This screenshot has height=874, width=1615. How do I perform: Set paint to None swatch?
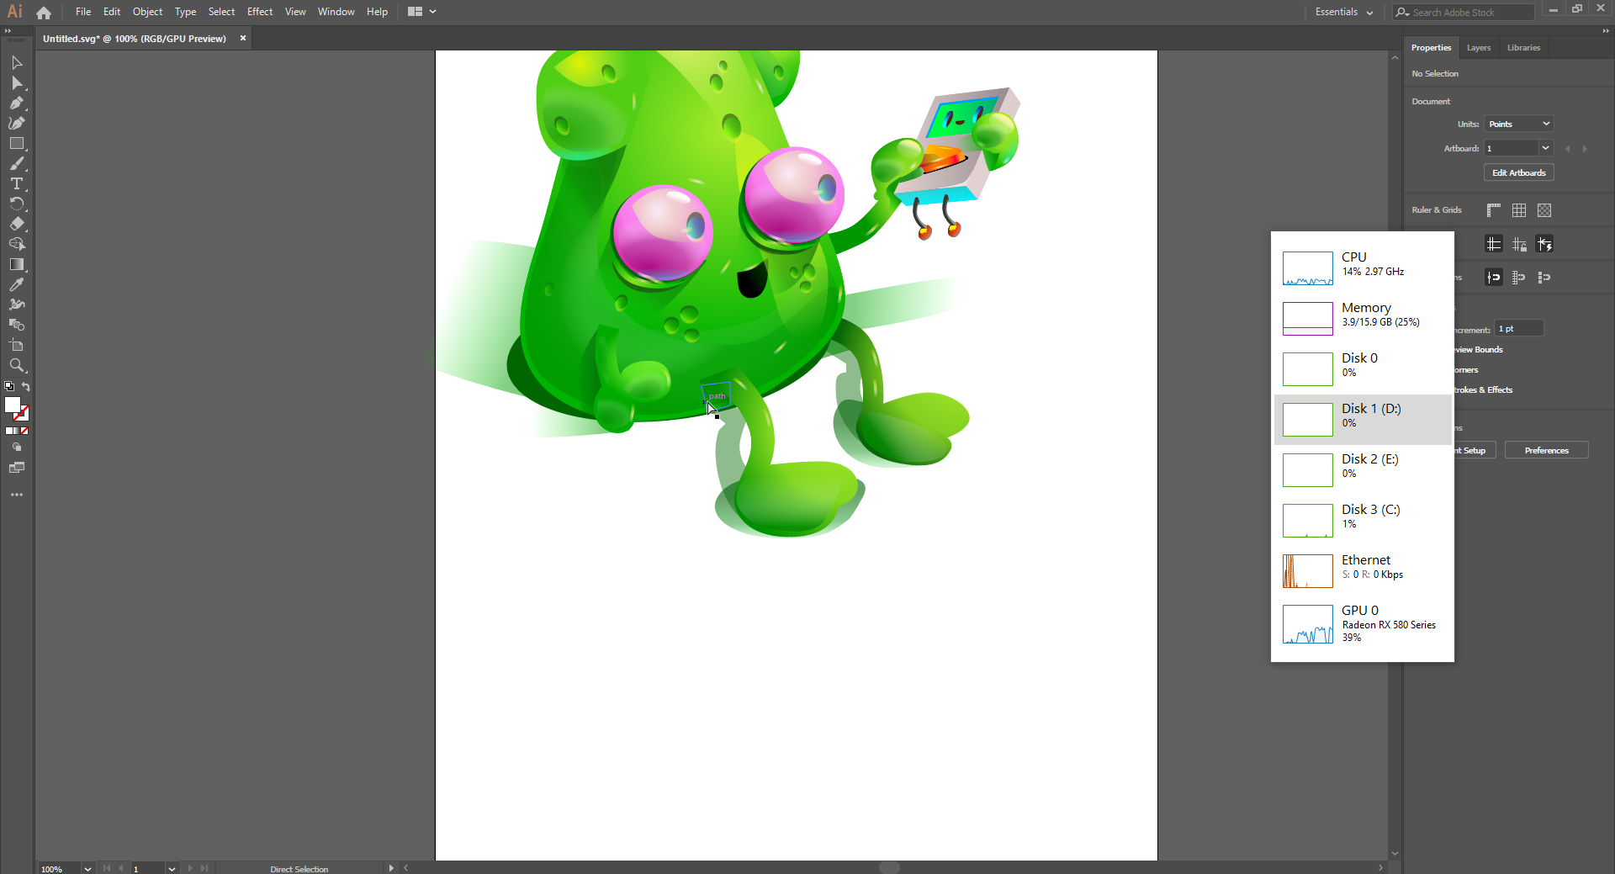tap(24, 431)
